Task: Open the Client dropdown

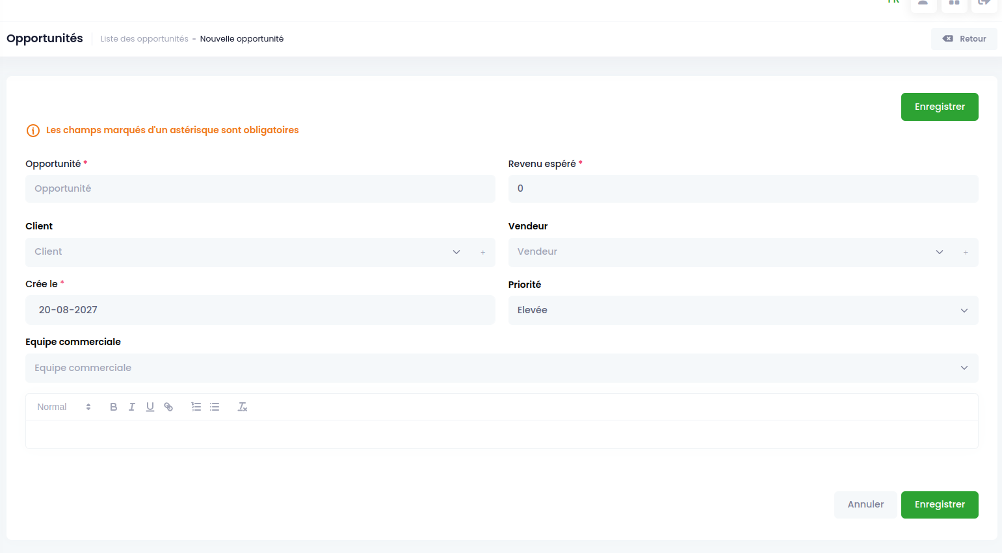Action: (x=248, y=252)
